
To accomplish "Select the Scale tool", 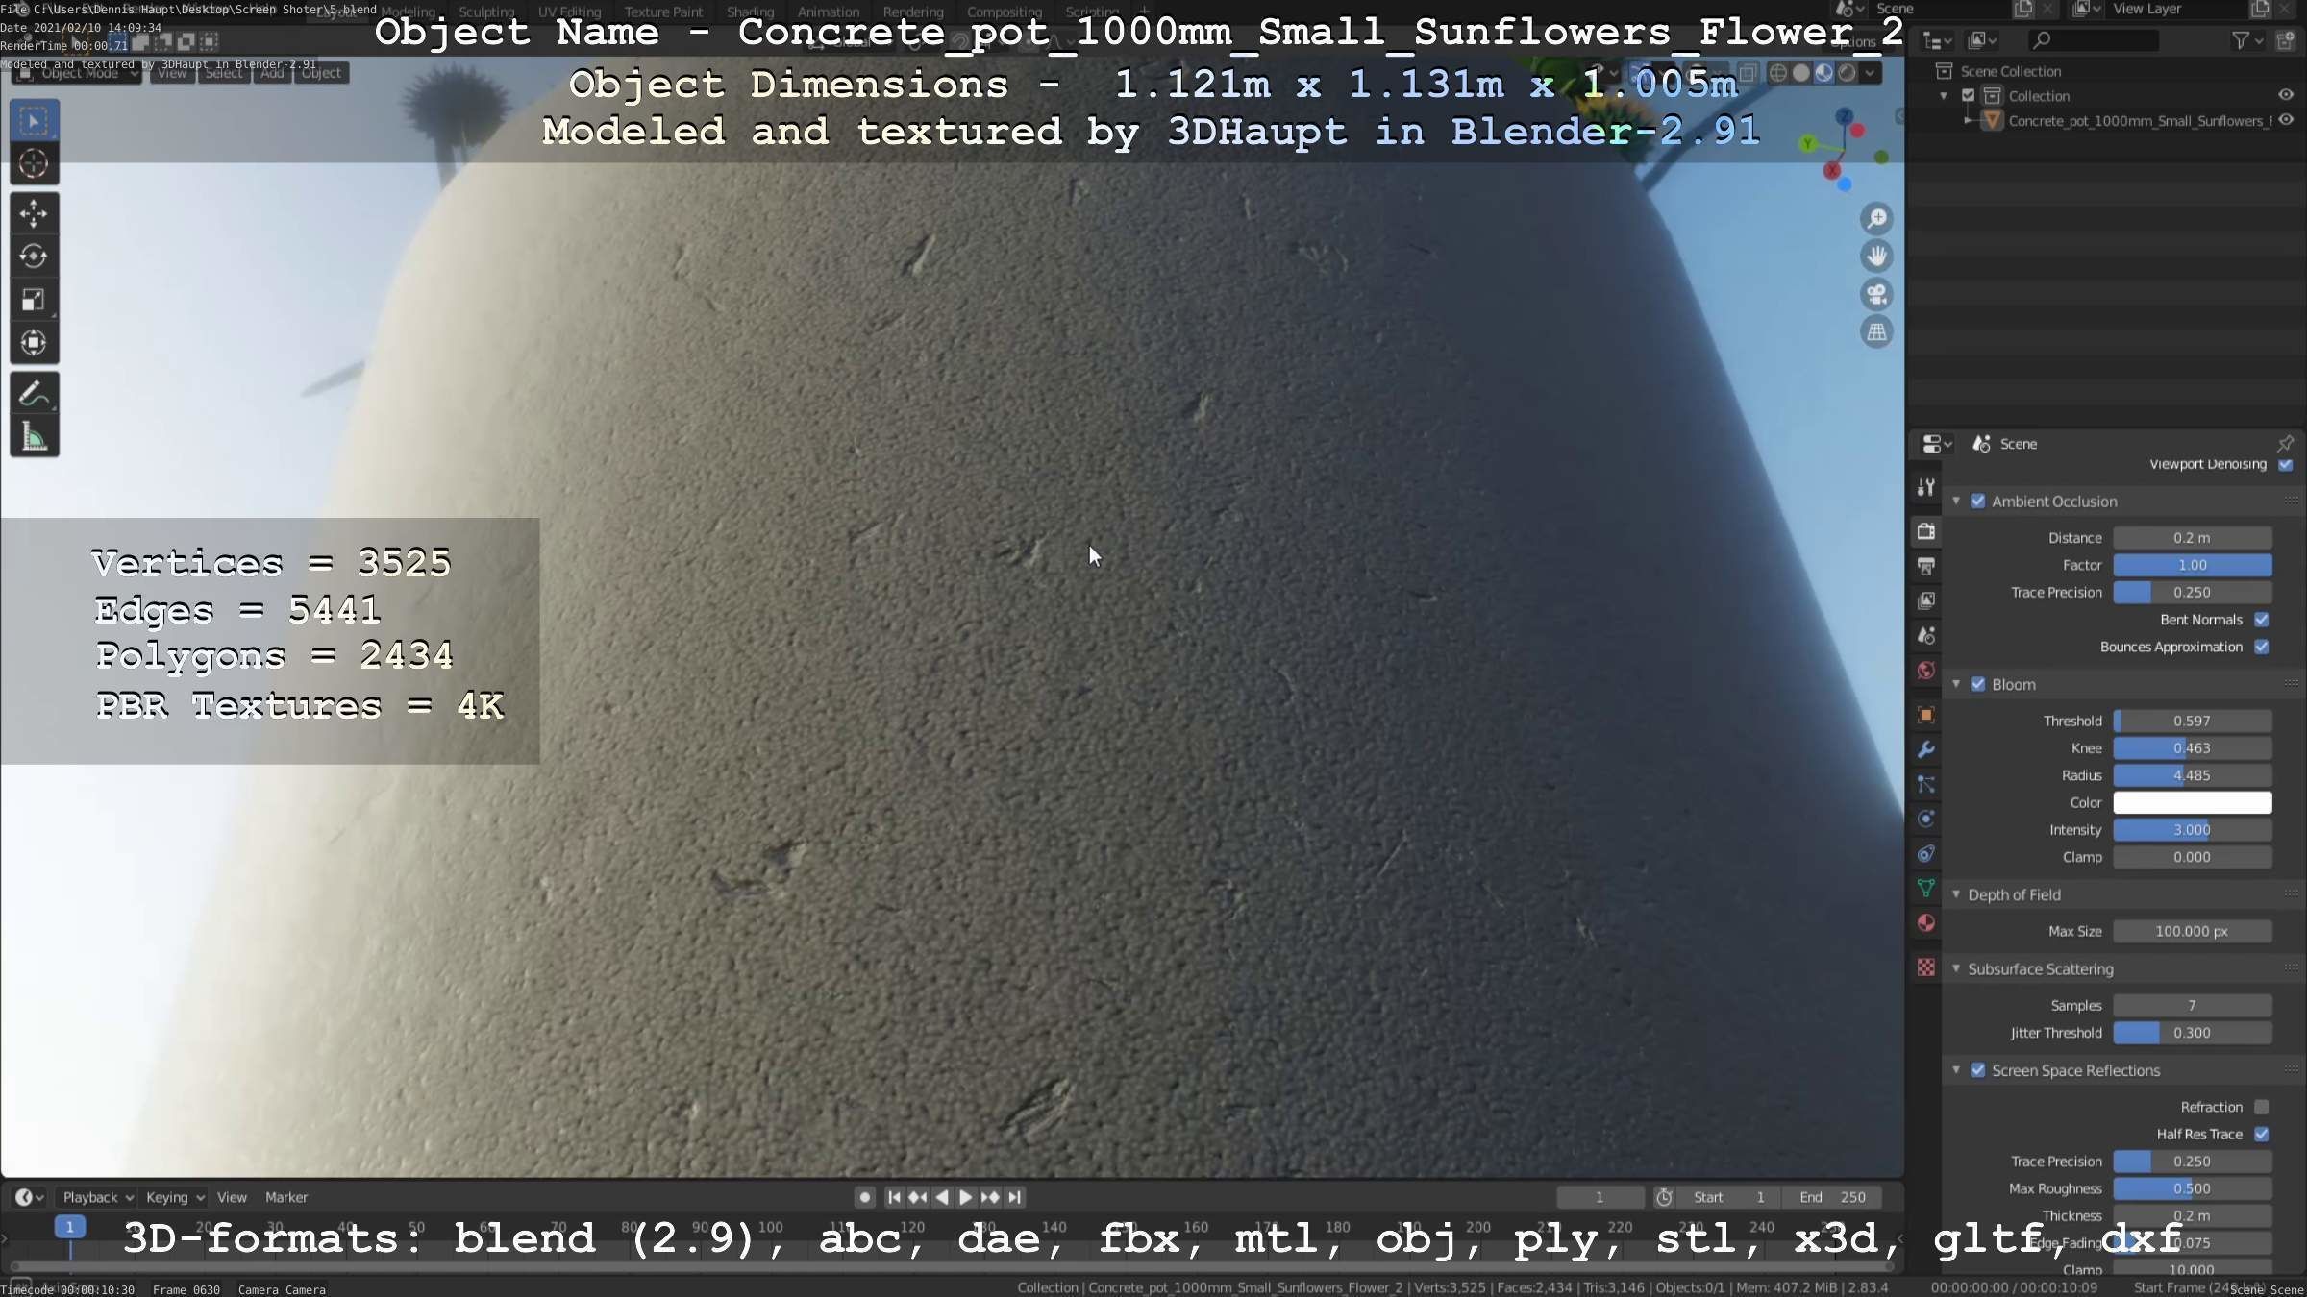I will coord(34,300).
